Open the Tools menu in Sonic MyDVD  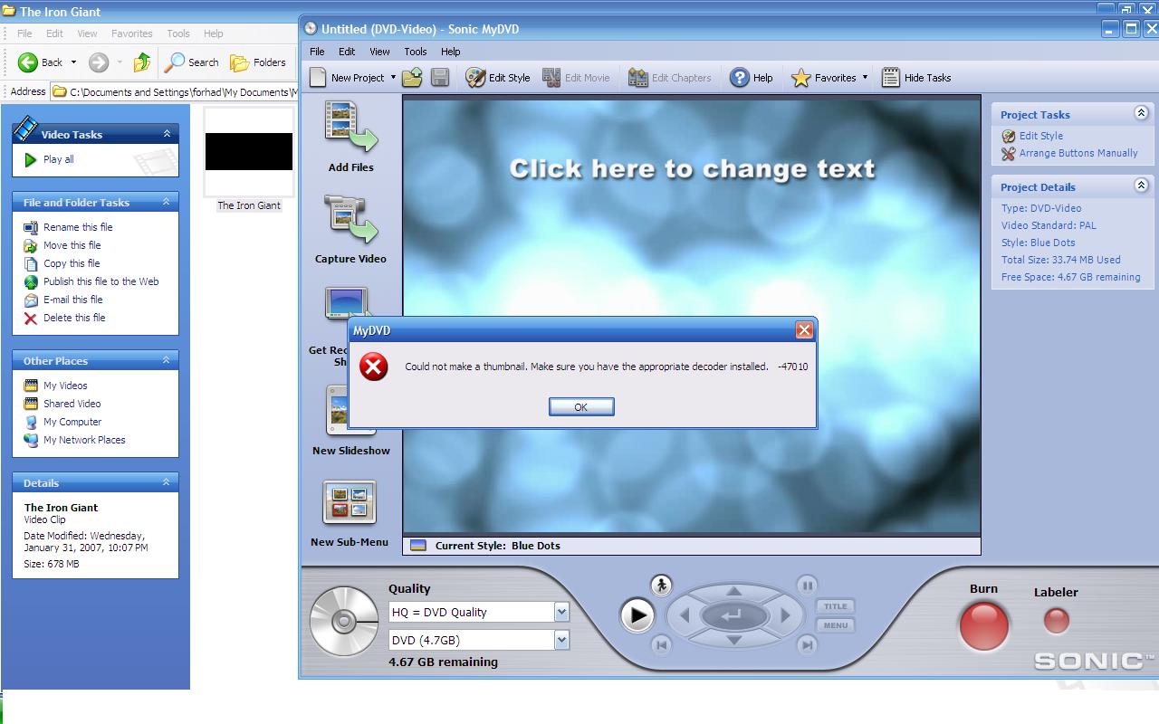pyautogui.click(x=415, y=52)
